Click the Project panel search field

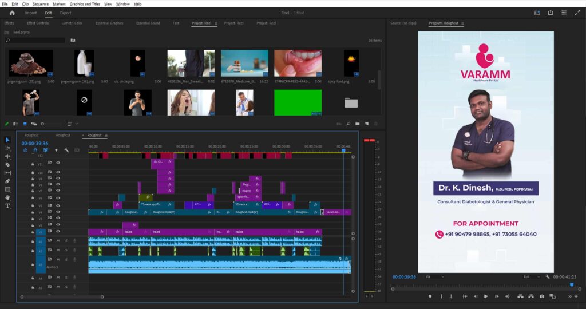(35, 41)
